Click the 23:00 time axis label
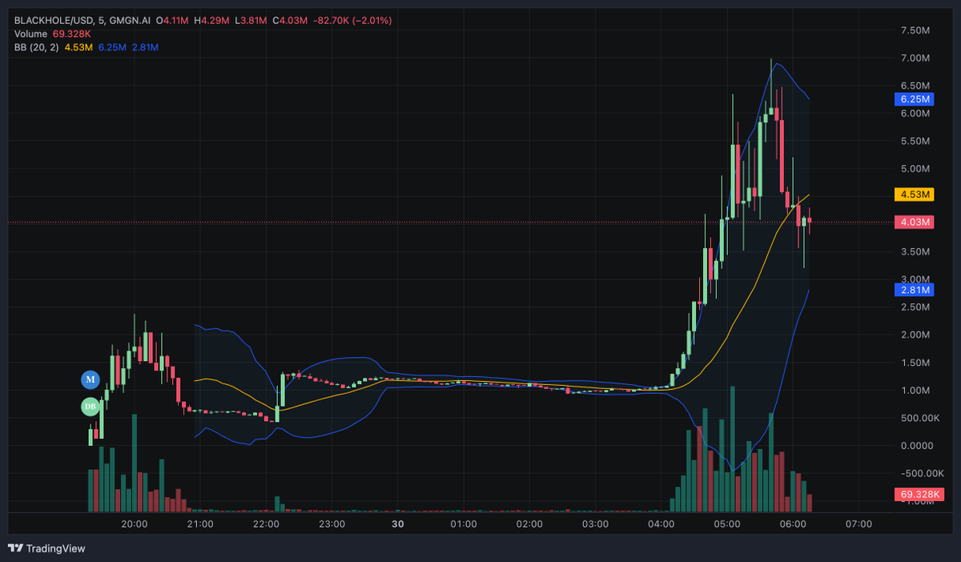The width and height of the screenshot is (961, 562). (332, 524)
